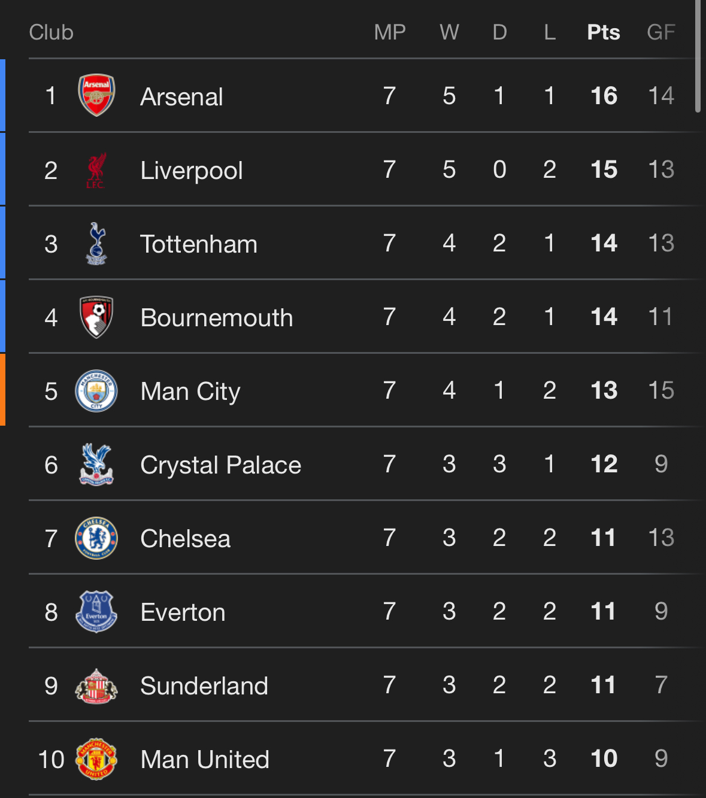Viewport: 706px width, 798px height.
Task: Tap the Crystal Palace eagle crest
Action: [96, 465]
